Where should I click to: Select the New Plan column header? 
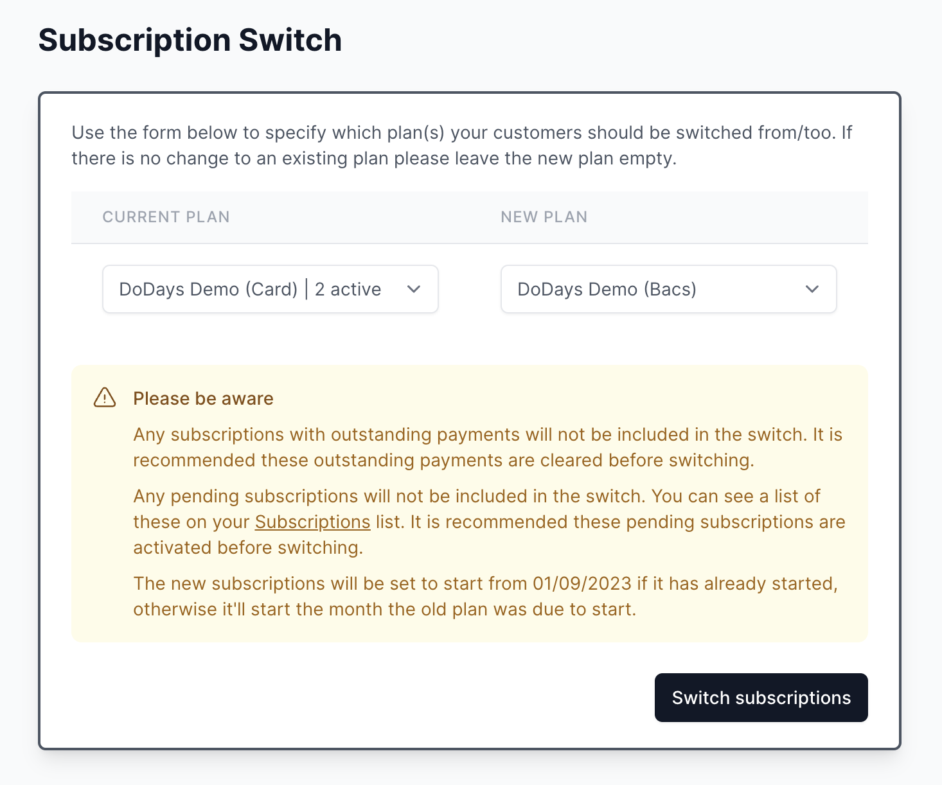click(x=544, y=217)
